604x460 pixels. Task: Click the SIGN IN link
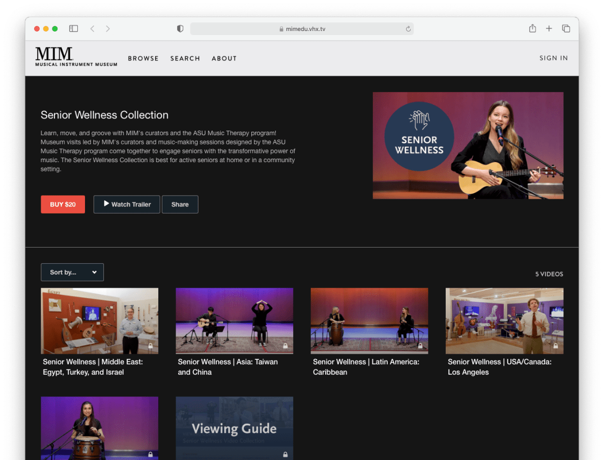click(x=554, y=58)
